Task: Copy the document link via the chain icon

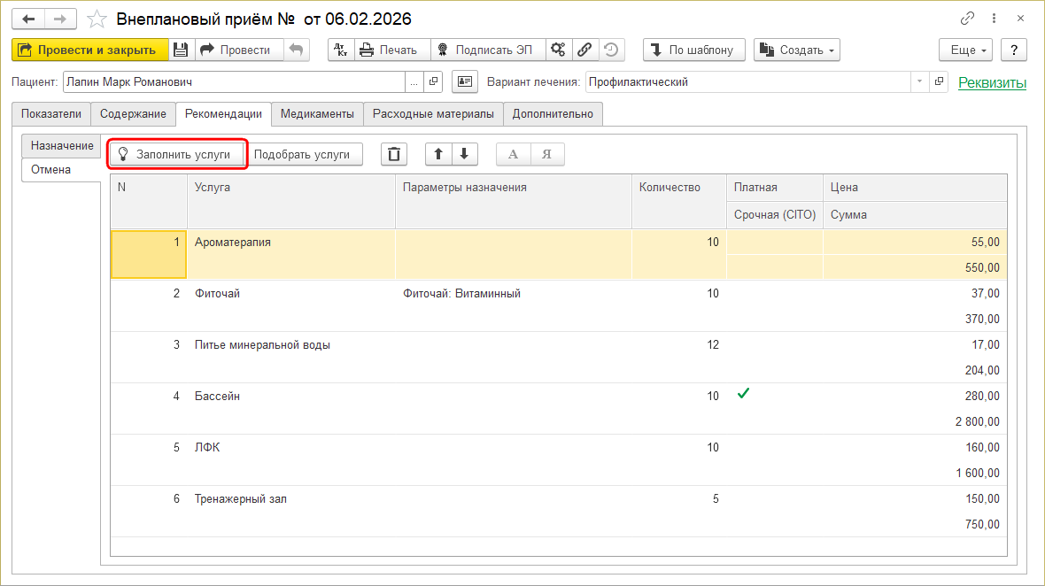Action: [x=968, y=19]
